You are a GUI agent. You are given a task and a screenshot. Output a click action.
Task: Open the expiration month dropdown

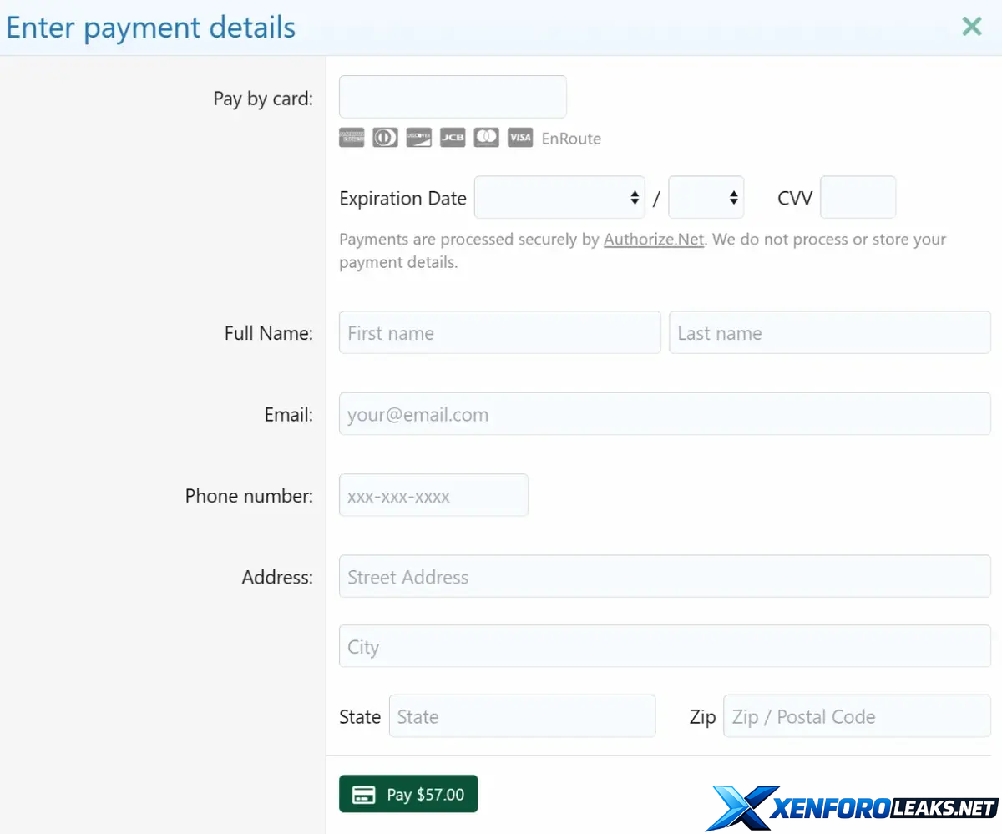pyautogui.click(x=559, y=198)
